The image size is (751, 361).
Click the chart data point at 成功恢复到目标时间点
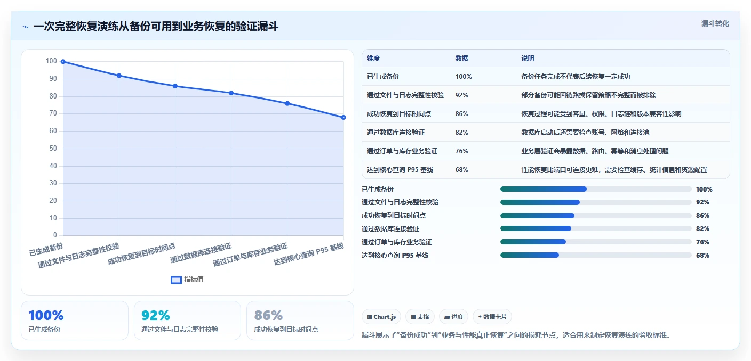coord(175,86)
